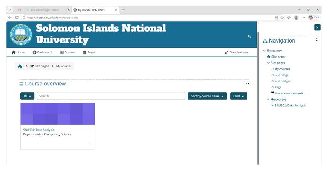Reload the page with the refresh icon
The height and width of the screenshot is (170, 327).
click(17, 18)
